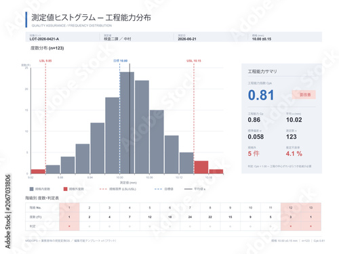339x254 pixels.
Task: Click the gray mean line legend marker
Action: (x=188, y=189)
